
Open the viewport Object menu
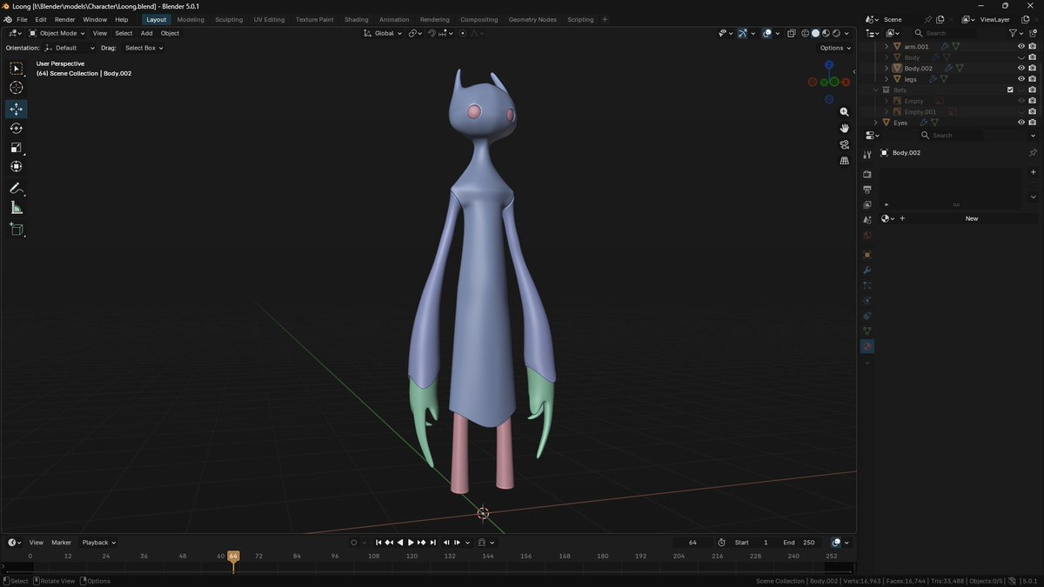pyautogui.click(x=170, y=33)
